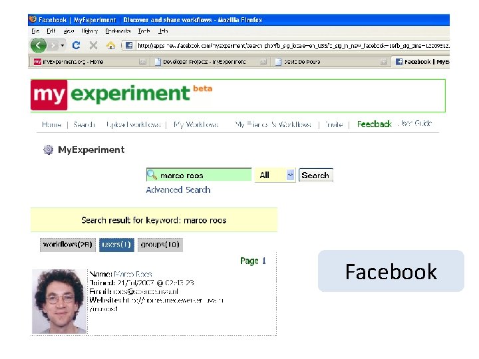Screen dimensions: 479x359
Task: Open the My Workflows link
Action: pyautogui.click(x=196, y=124)
